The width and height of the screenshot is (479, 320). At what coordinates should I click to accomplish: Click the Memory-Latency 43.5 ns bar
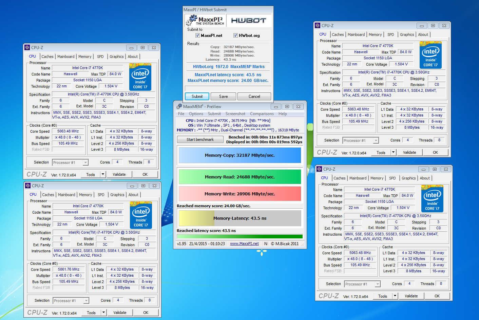point(240,218)
